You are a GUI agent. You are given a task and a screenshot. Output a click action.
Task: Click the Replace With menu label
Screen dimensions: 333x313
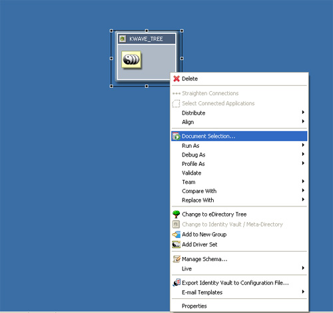click(198, 200)
